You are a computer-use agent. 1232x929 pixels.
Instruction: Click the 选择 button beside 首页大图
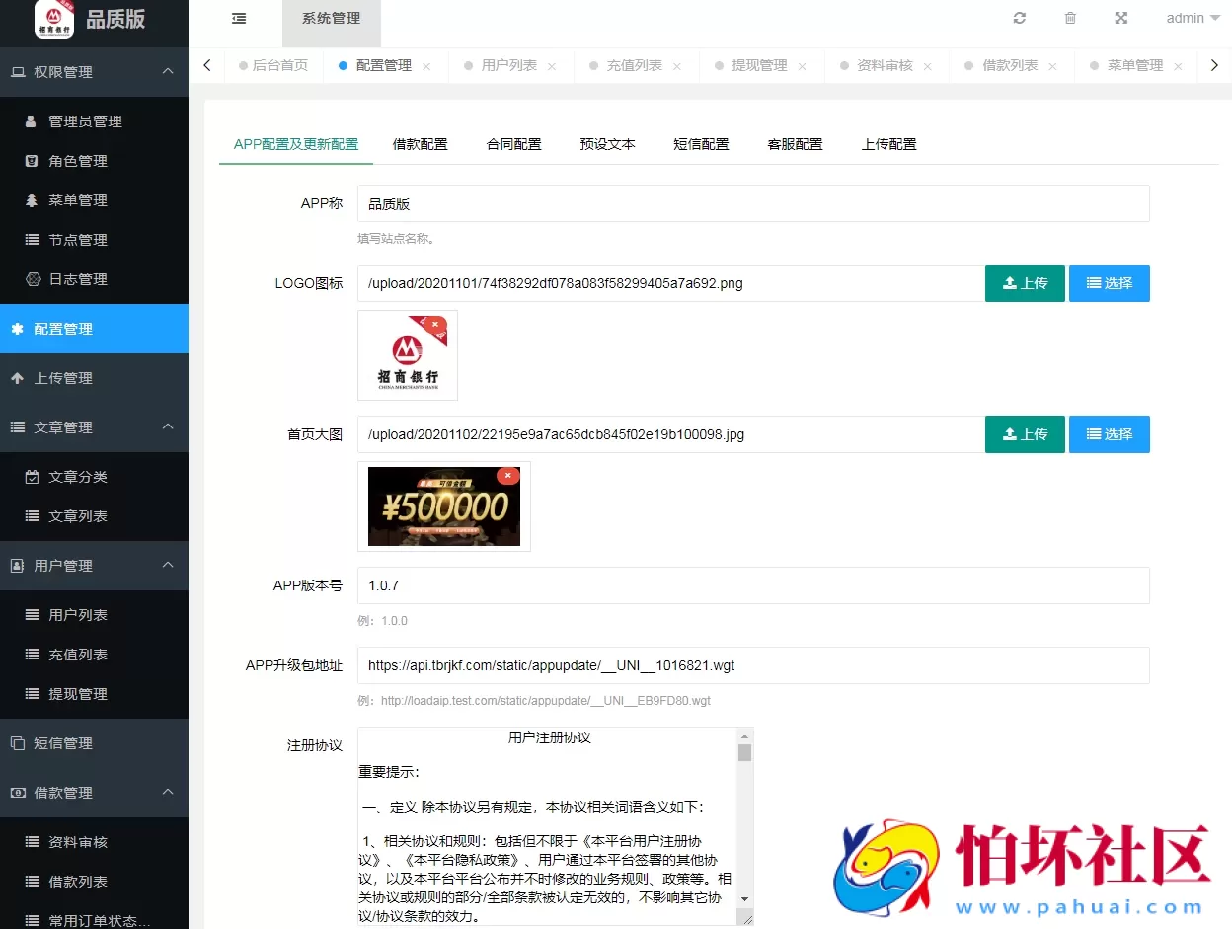coord(1109,434)
